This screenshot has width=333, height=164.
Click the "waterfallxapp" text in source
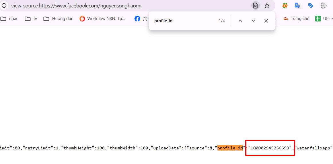[x=313, y=148]
